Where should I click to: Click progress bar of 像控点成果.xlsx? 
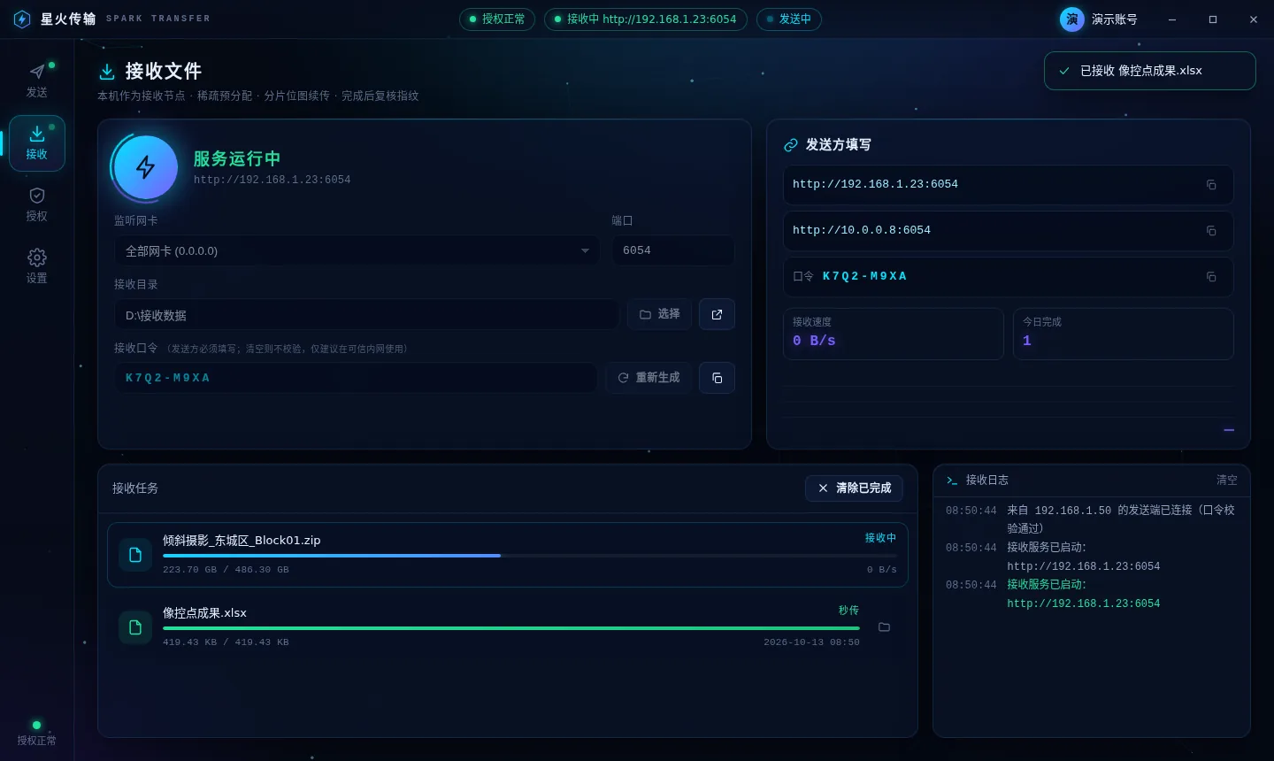tap(511, 628)
